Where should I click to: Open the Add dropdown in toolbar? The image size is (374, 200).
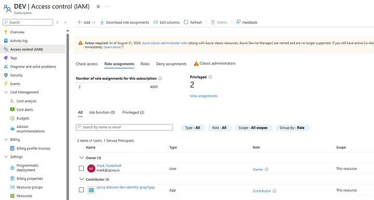86,22
